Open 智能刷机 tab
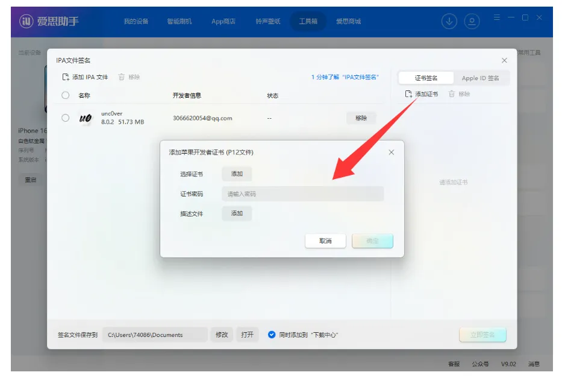 pyautogui.click(x=180, y=22)
